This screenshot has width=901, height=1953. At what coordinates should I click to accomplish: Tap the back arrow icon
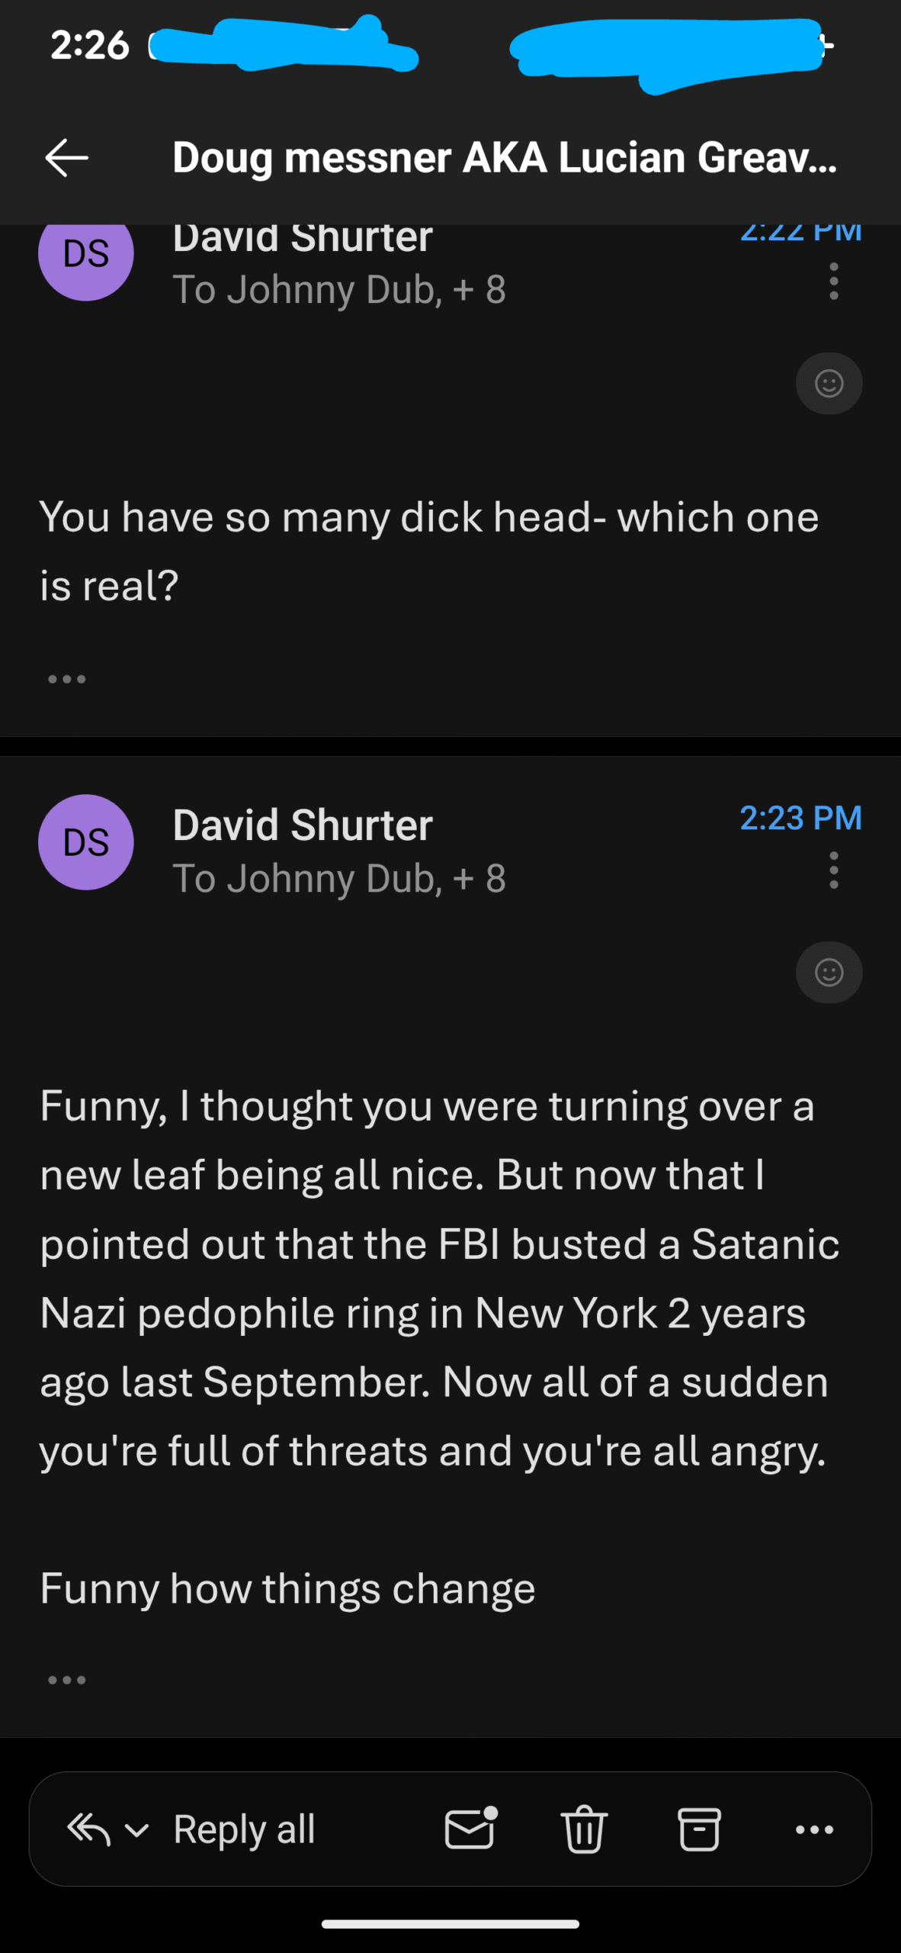pyautogui.click(x=67, y=158)
